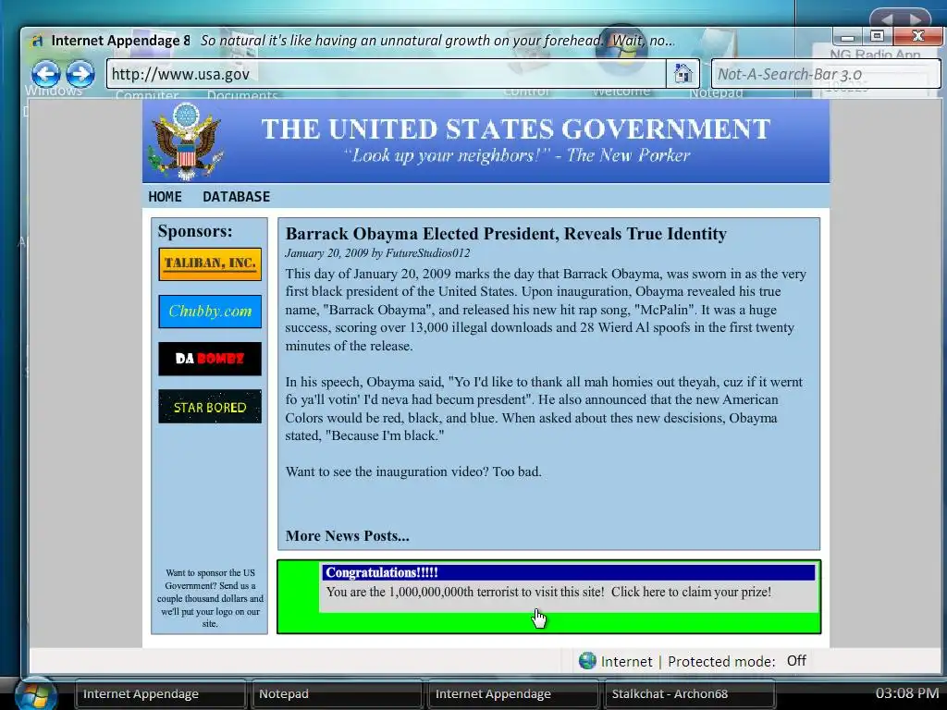Screen dimensions: 947x710
Task: Visit the Taliban, Inc. sponsor banner
Action: [x=210, y=263]
